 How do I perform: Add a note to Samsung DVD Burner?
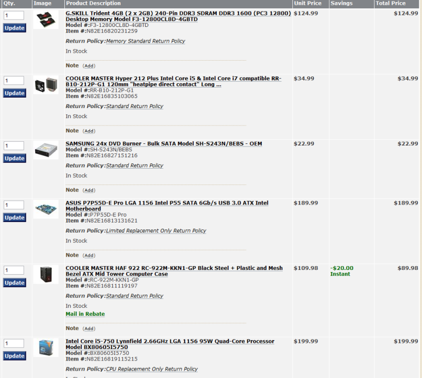coord(89,190)
